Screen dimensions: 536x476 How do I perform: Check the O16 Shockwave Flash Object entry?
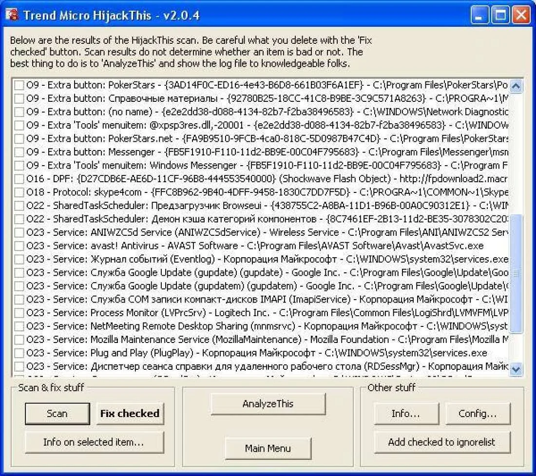point(19,179)
